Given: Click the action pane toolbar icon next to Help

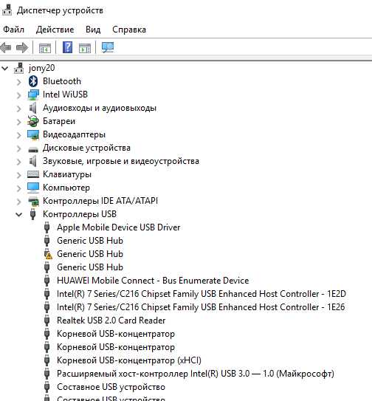Looking at the screenshot, I should tap(85, 48).
